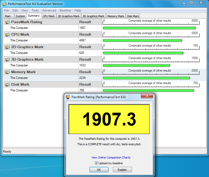Click the PassMark Rating row icon
209x177 pixels.
pos(8,22)
